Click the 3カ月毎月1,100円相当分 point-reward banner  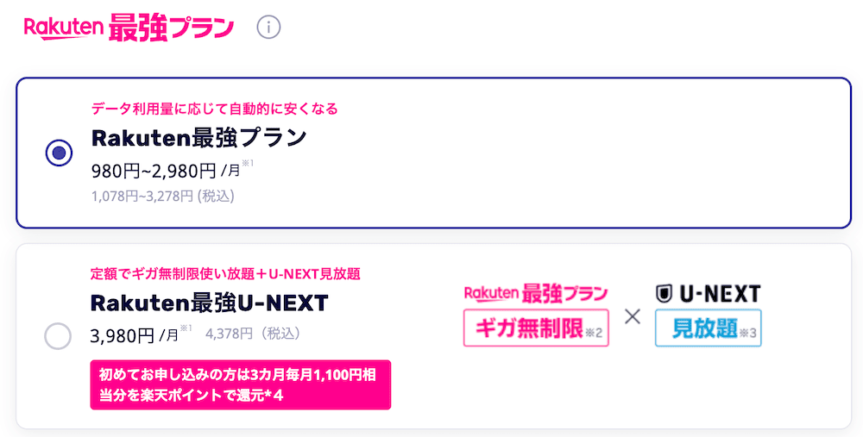tap(241, 384)
